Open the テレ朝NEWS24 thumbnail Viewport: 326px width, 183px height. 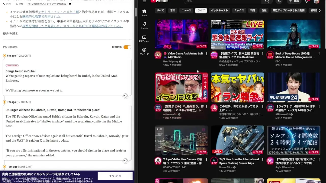click(x=294, y=87)
